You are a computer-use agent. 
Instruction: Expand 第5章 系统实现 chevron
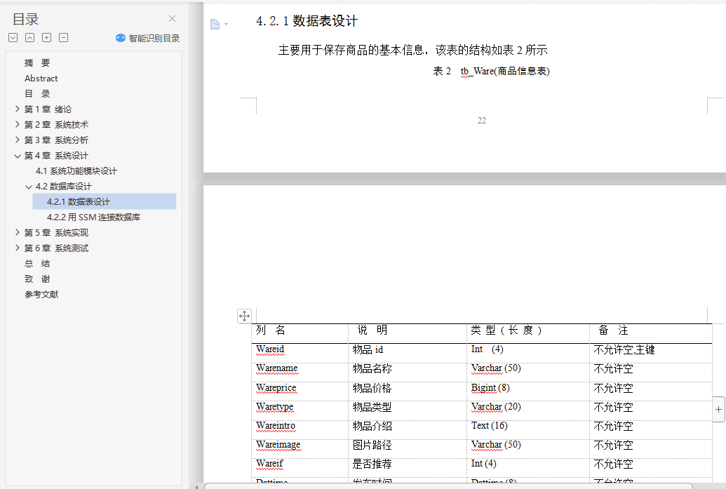(x=17, y=232)
